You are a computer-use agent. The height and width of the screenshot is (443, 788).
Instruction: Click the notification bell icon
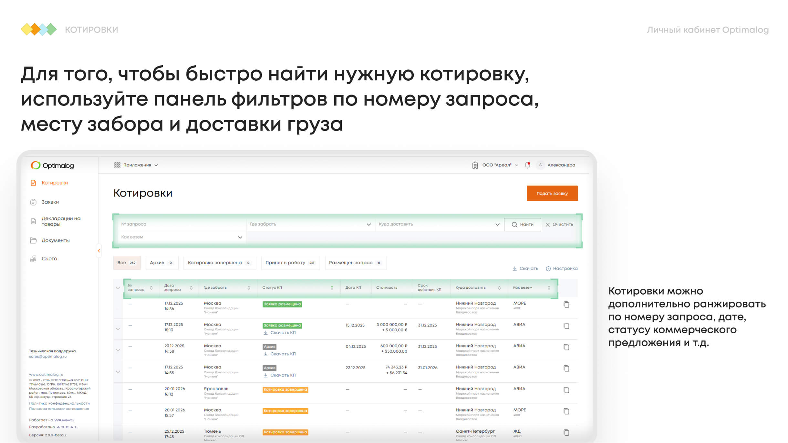click(527, 165)
